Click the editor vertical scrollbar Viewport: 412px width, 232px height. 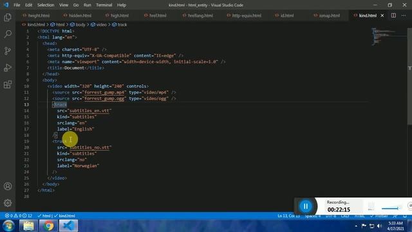point(409,76)
